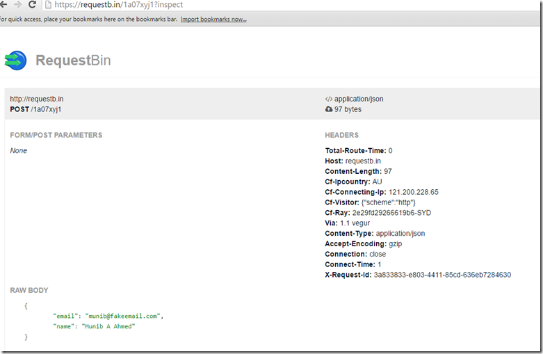Click the closing brace of the raw body

[26, 337]
